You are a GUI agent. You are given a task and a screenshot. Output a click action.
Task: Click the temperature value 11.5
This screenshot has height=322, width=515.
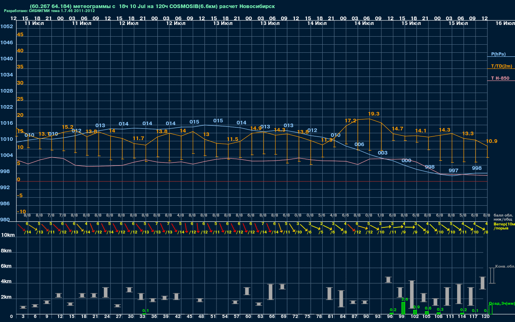point(233,139)
